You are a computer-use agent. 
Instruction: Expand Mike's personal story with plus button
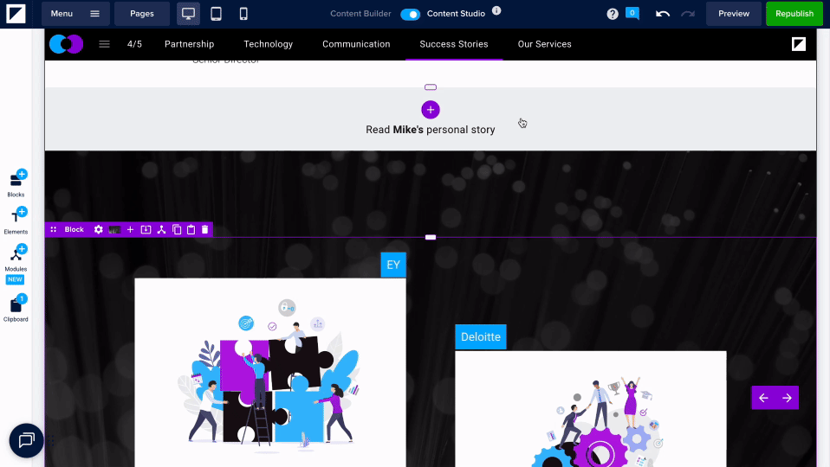click(x=431, y=110)
